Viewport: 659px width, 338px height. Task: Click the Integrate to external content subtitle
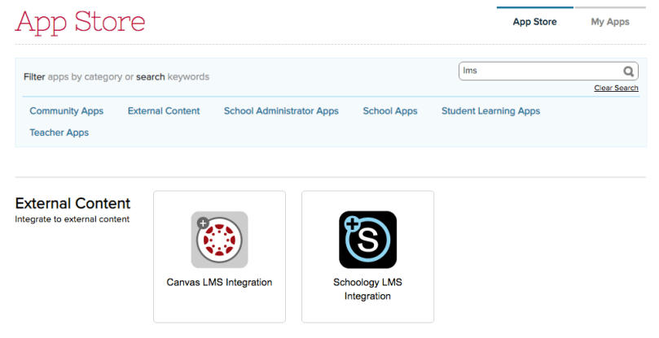tap(72, 219)
